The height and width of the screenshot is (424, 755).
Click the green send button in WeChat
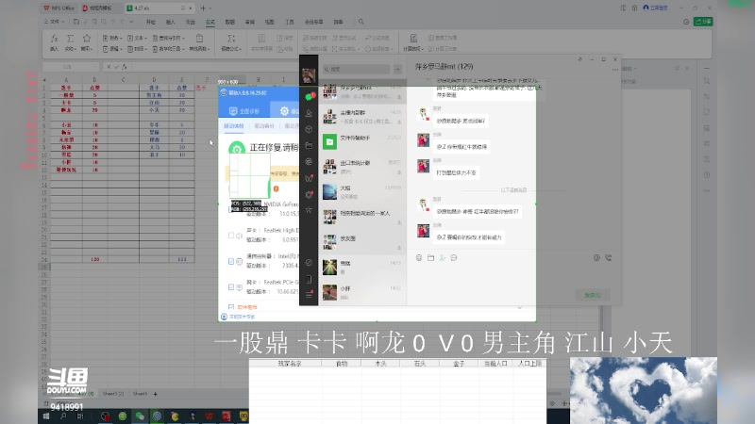coord(593,295)
